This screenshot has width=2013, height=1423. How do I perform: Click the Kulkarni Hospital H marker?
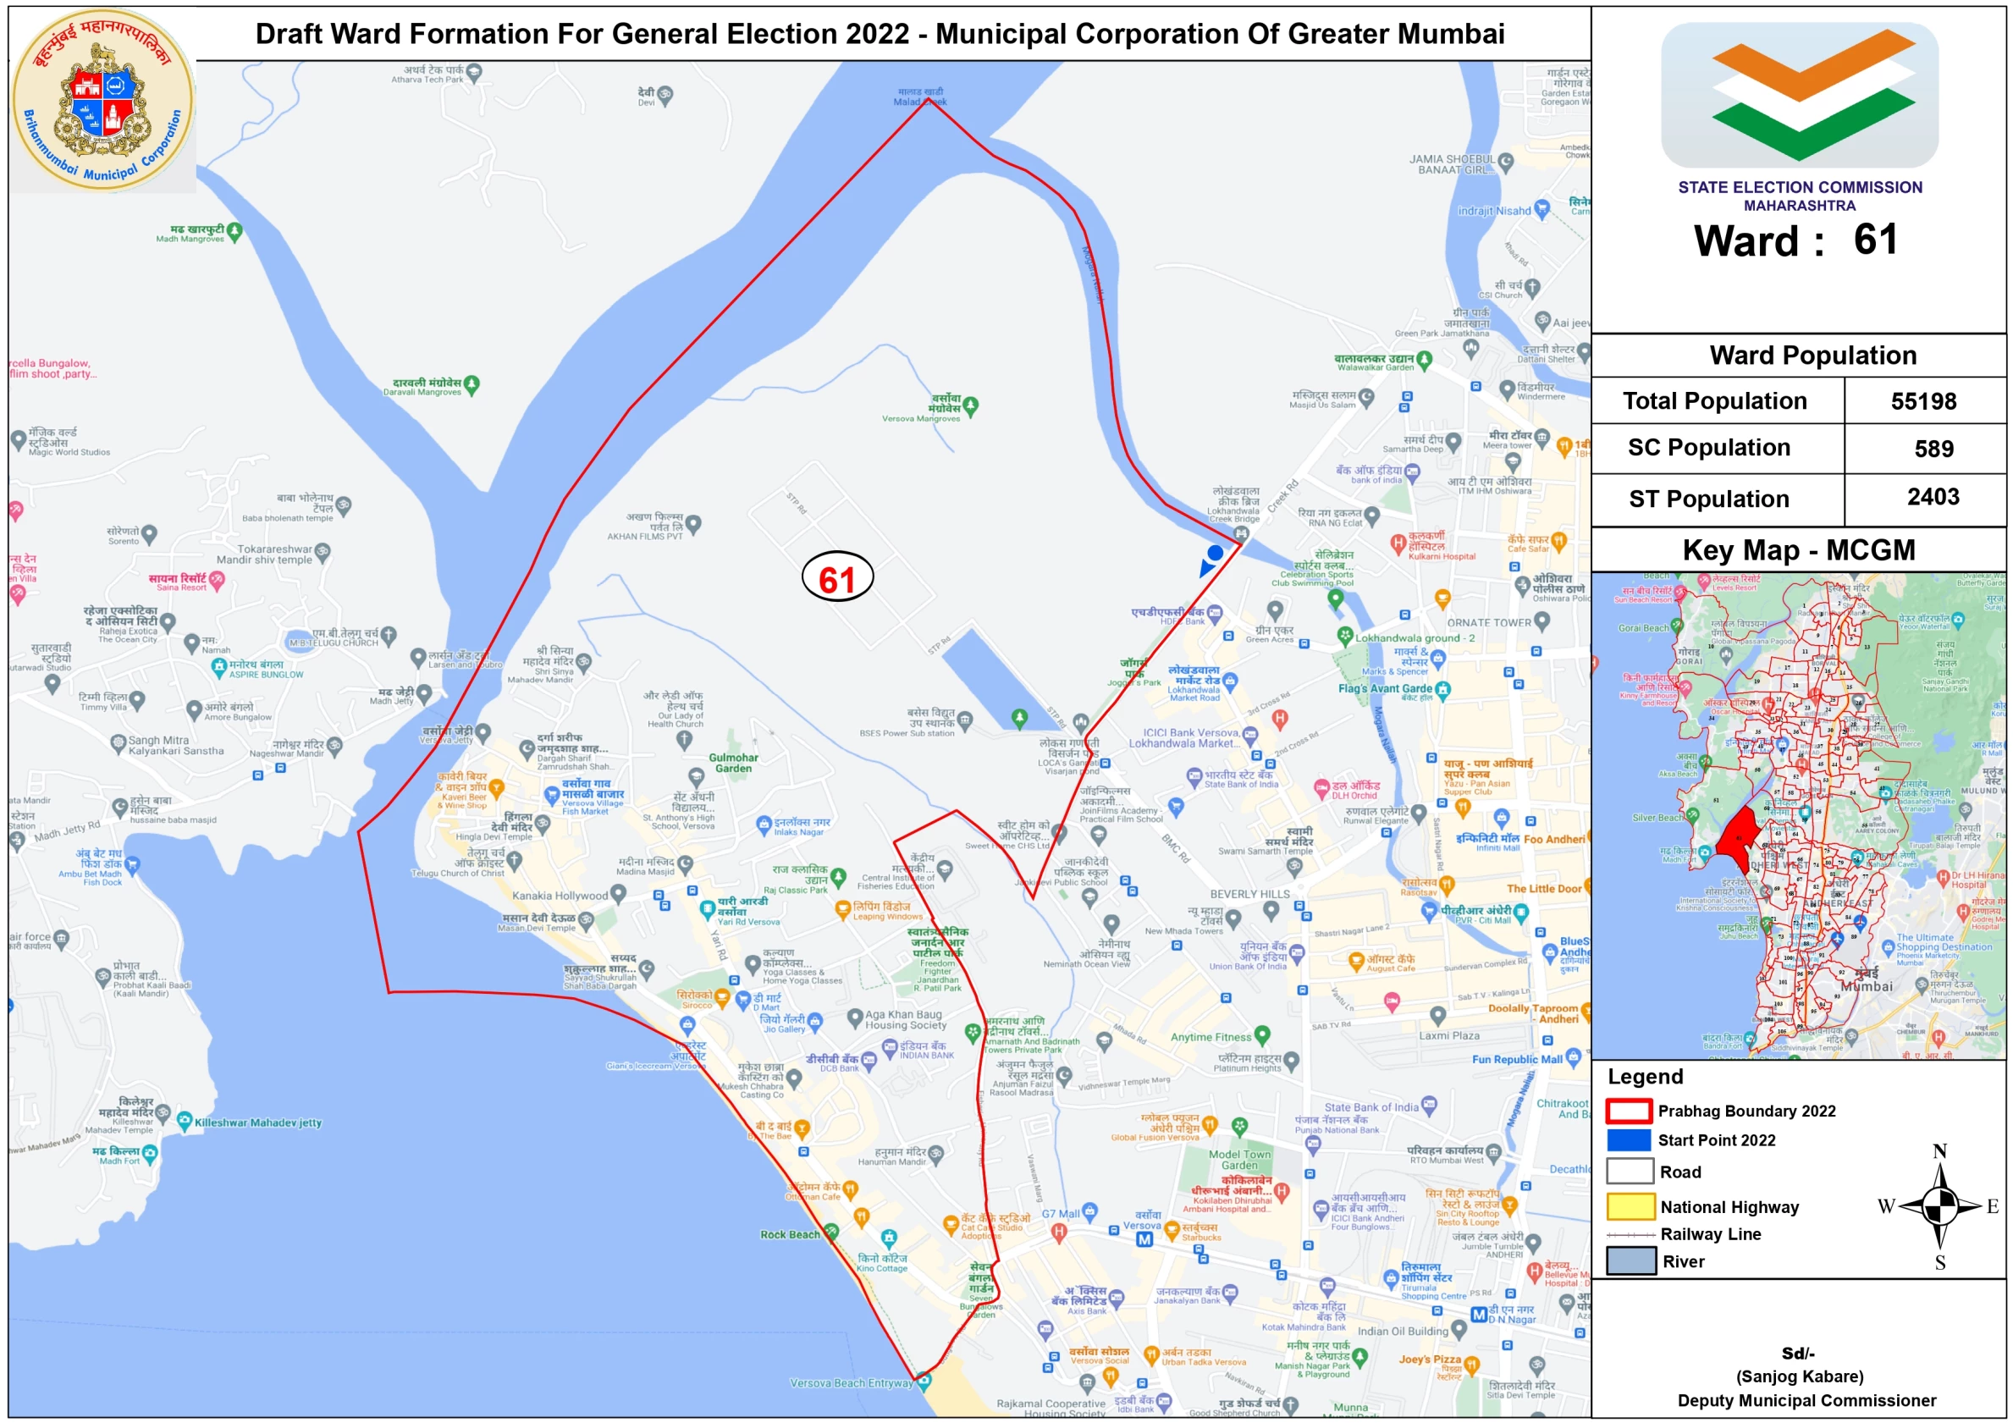click(1398, 543)
